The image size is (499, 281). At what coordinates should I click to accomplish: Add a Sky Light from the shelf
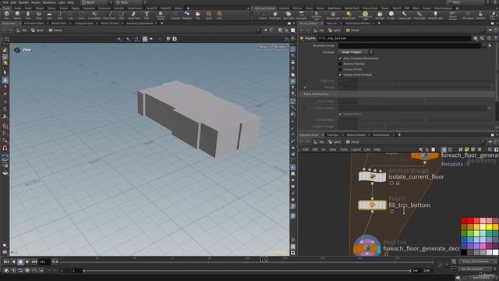pos(380,15)
